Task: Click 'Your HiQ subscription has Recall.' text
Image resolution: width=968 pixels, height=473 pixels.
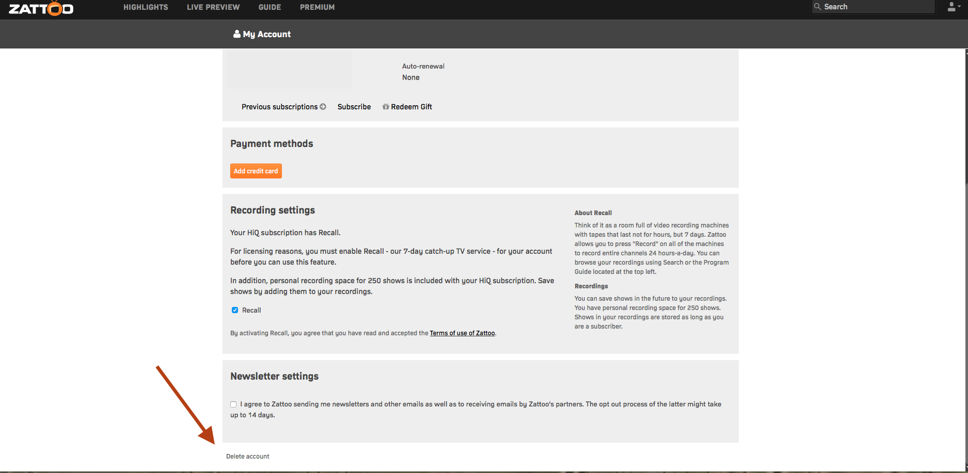Action: (285, 233)
